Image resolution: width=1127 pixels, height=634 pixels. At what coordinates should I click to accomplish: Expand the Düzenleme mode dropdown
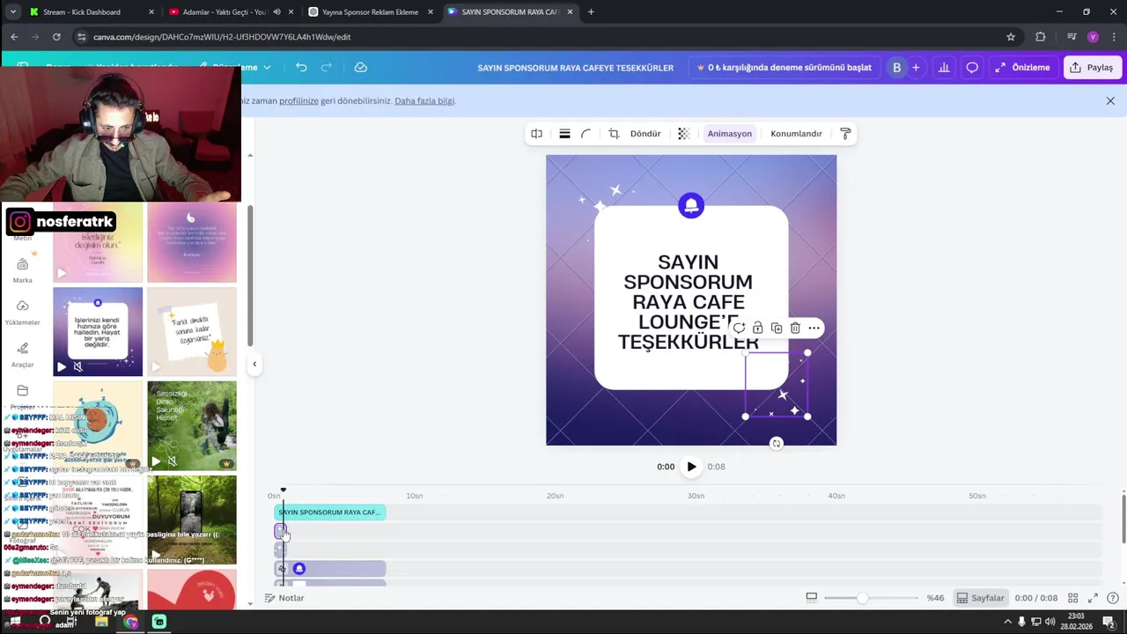coord(234,68)
